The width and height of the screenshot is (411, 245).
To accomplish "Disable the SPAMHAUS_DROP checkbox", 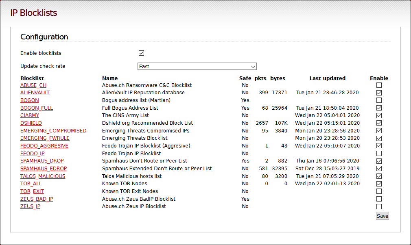I will click(379, 161).
